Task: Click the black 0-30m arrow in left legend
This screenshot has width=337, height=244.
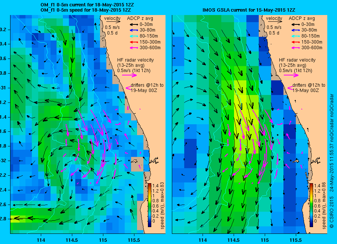Action: click(134, 24)
